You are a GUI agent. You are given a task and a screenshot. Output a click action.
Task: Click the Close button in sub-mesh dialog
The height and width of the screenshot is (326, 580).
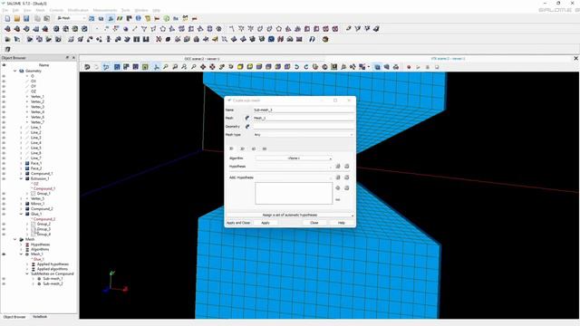tap(314, 223)
